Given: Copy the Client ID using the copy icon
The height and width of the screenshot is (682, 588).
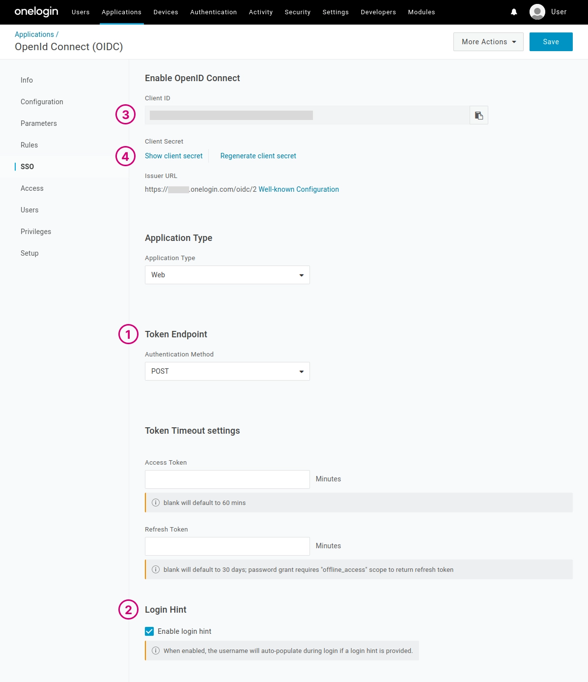Looking at the screenshot, I should 479,115.
